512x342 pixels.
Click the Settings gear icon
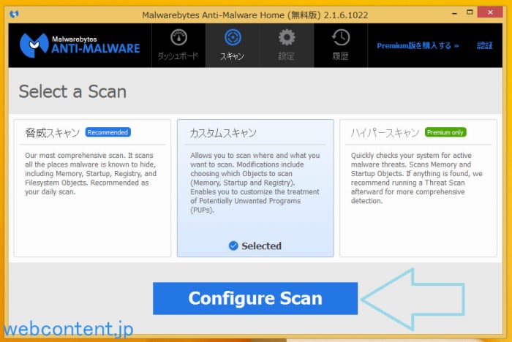[x=287, y=37]
